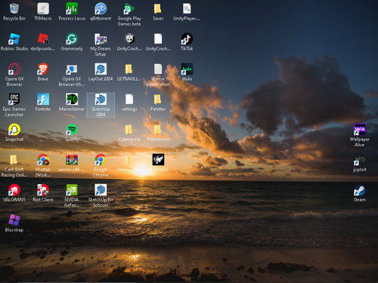This screenshot has width=378, height=283.
Task: Select the UnityPlayer file icon
Action: [187, 9]
